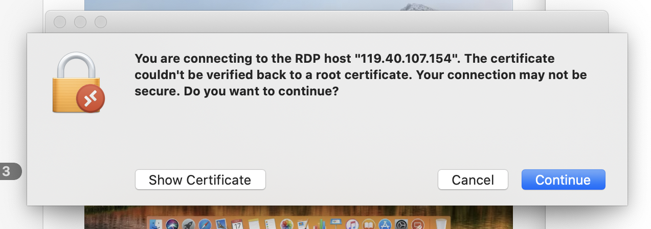Click the padlock Remote Desktop icon
Viewport: 651px width, 229px height.
pos(79,83)
